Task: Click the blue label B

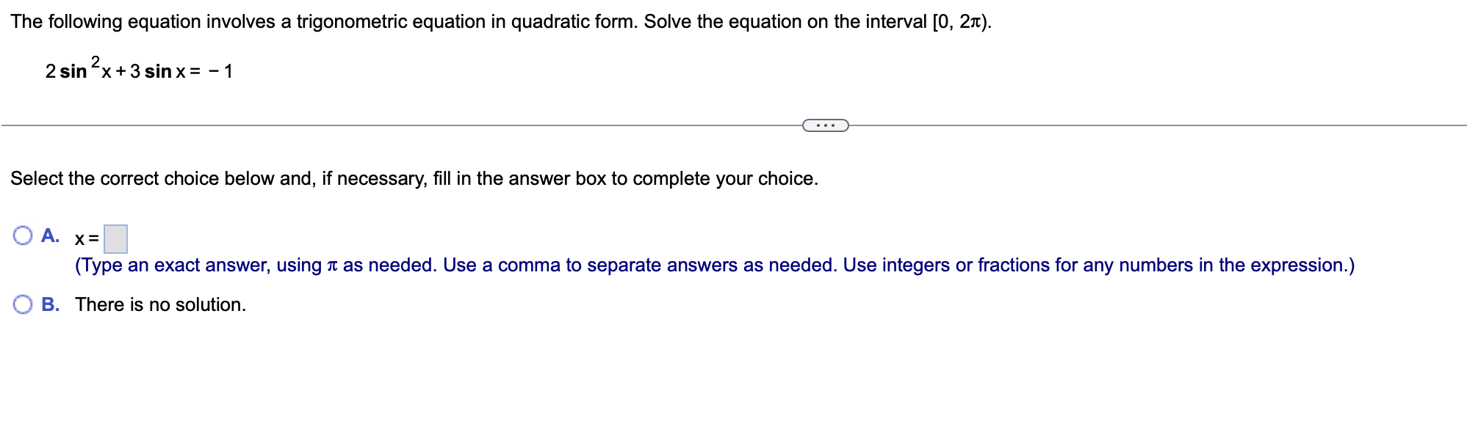Action: tap(51, 304)
